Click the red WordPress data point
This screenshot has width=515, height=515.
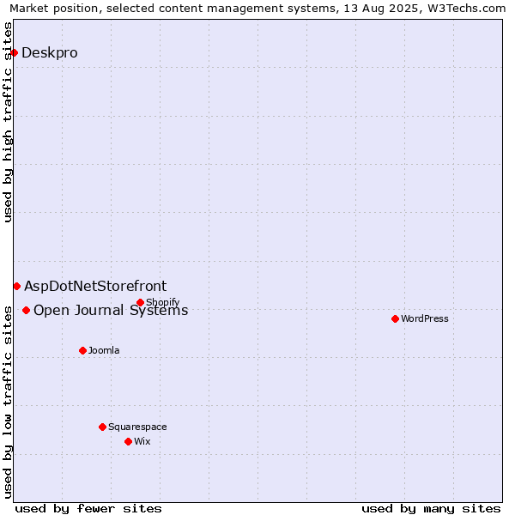[395, 318]
